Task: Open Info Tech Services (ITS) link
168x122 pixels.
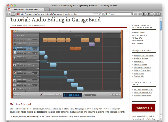Action: coord(143,89)
